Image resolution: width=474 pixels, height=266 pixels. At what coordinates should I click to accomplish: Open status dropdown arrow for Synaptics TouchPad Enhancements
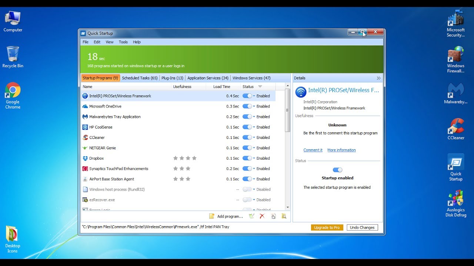point(254,168)
